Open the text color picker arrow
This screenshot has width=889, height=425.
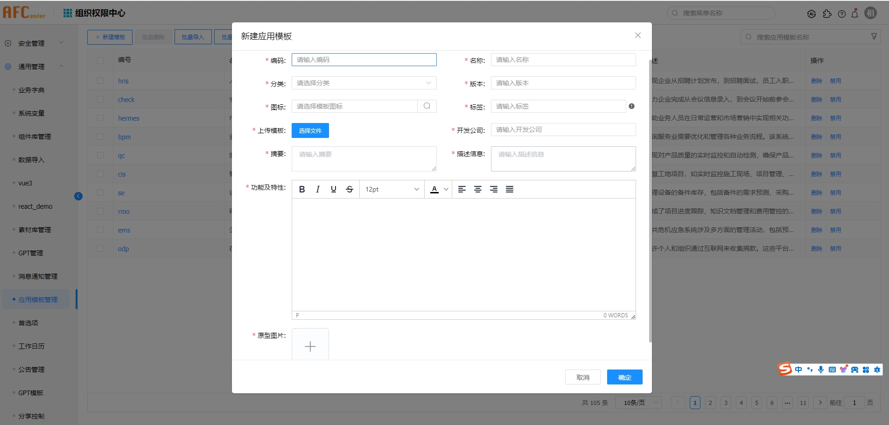446,189
